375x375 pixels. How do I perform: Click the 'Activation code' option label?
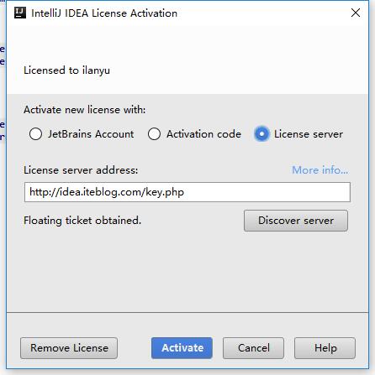[203, 134]
